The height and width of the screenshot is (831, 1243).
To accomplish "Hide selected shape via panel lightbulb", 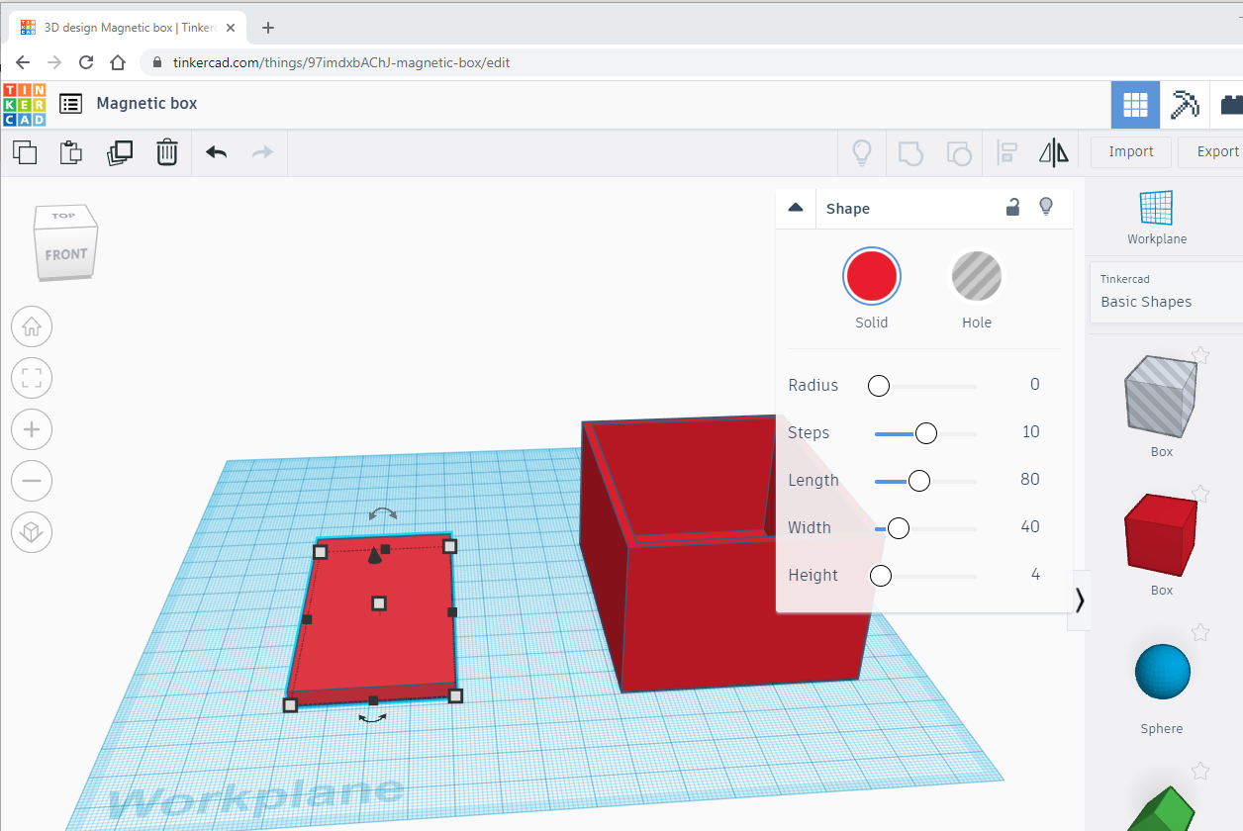I will pos(1045,207).
